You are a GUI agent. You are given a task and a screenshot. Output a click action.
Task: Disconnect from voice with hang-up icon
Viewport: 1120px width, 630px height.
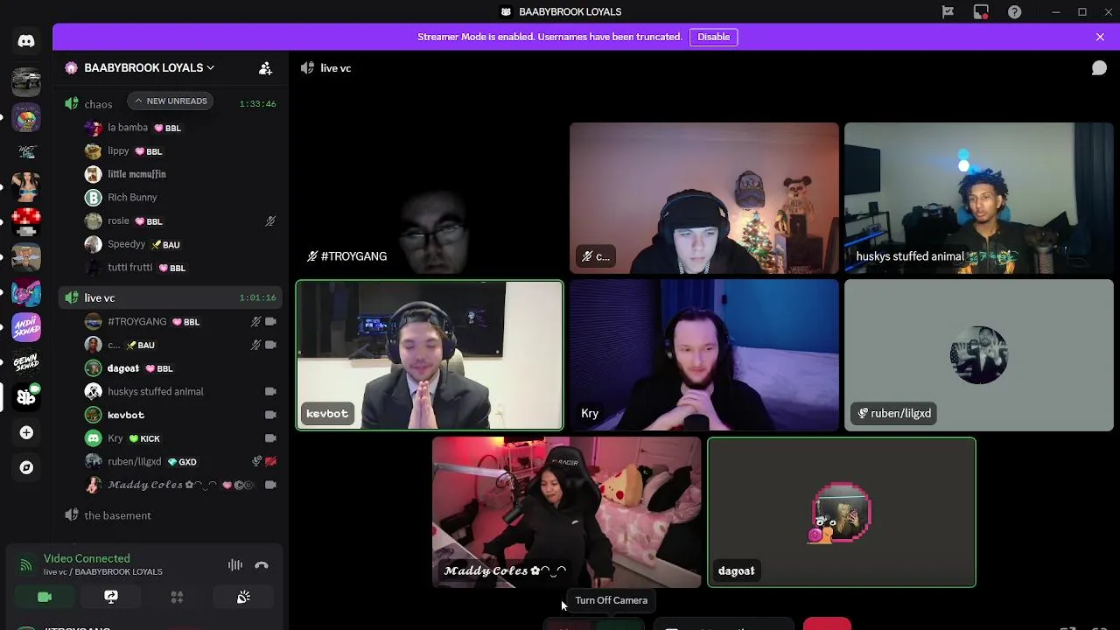262,565
